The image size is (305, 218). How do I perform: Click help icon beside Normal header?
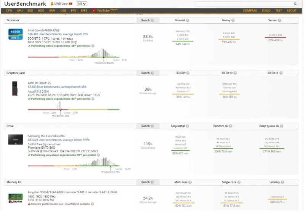click(188, 20)
